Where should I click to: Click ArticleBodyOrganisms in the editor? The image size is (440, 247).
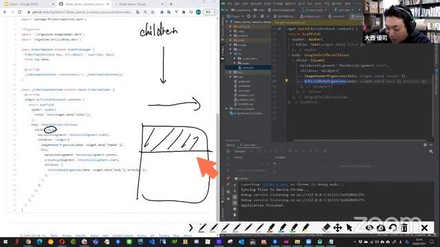[x=324, y=81]
